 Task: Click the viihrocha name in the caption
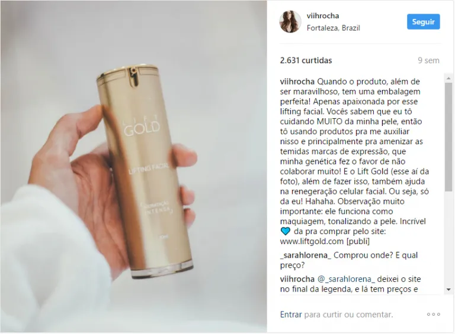point(297,82)
